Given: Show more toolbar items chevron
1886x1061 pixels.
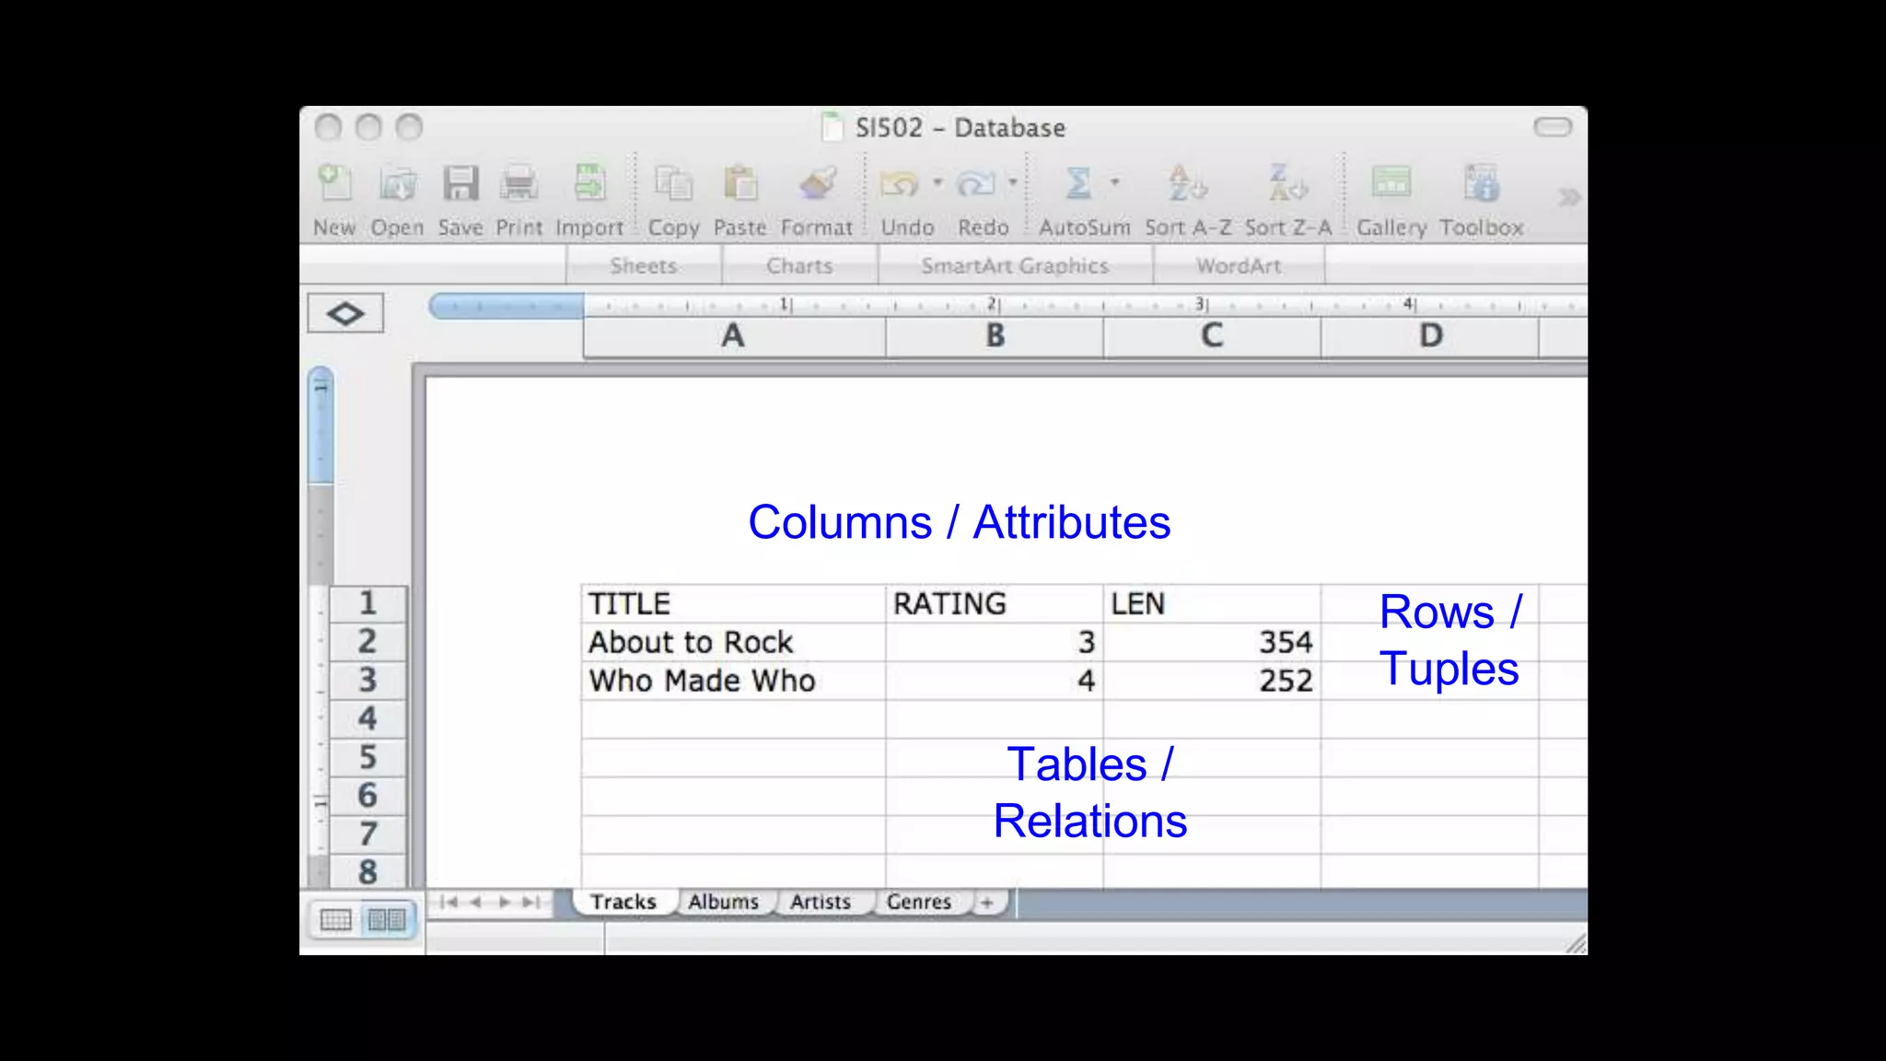Looking at the screenshot, I should tap(1568, 197).
